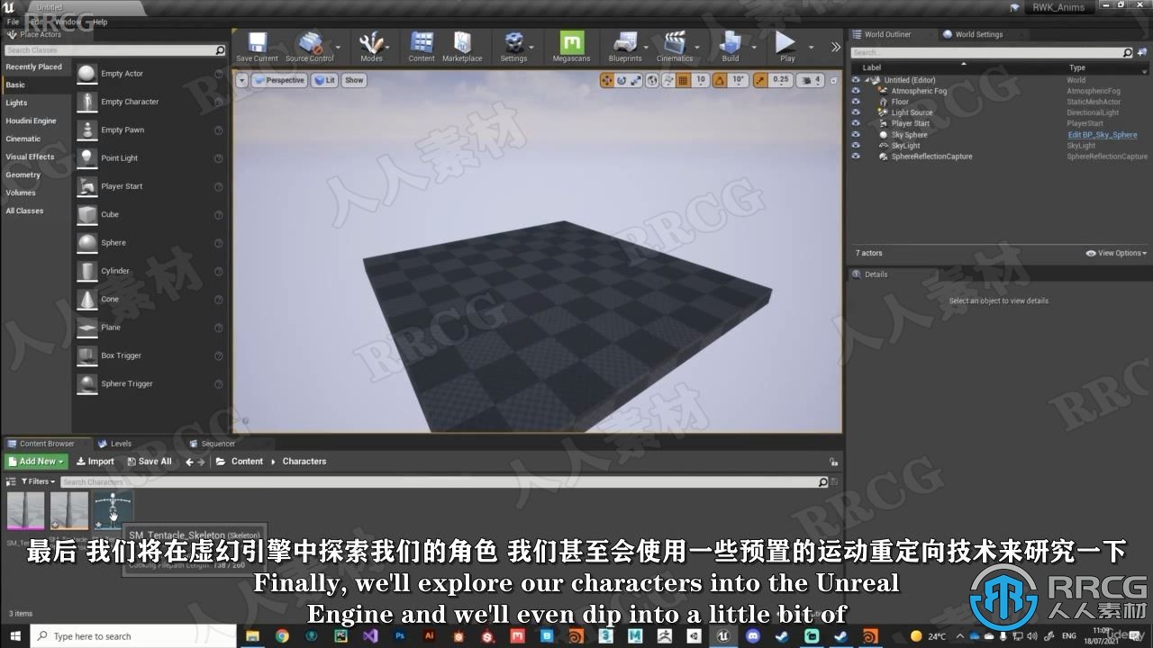The image size is (1153, 648).
Task: Open the Help menu
Action: coord(100,22)
